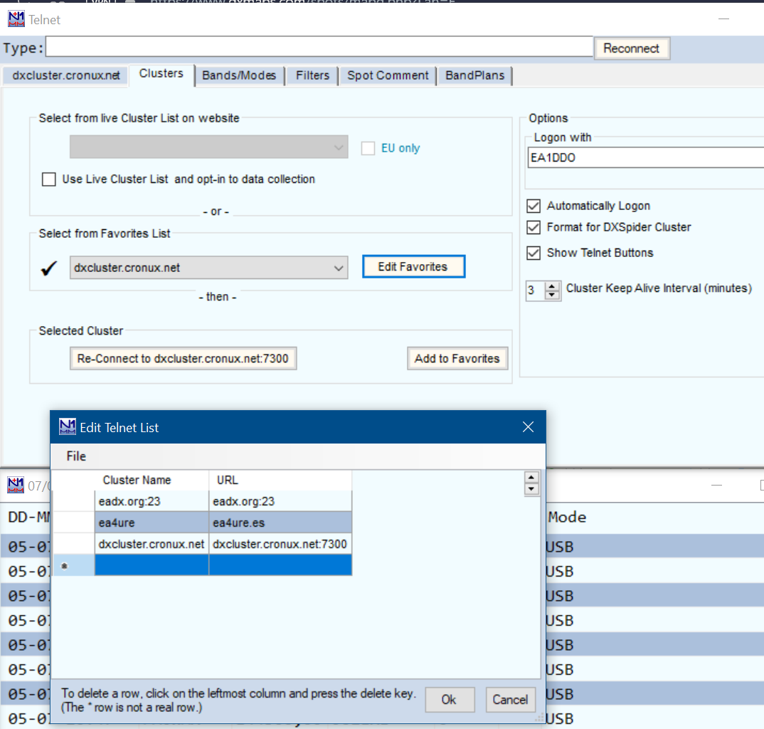Click the checkmark icon beside Favorites dropdown

[48, 268]
